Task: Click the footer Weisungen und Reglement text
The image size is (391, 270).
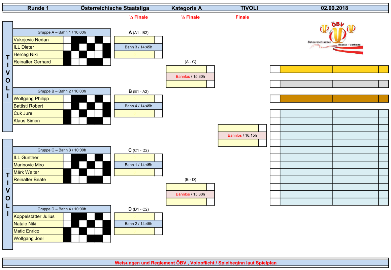Action: (195, 263)
